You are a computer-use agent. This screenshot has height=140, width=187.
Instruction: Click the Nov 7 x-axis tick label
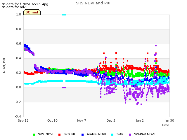82,120
